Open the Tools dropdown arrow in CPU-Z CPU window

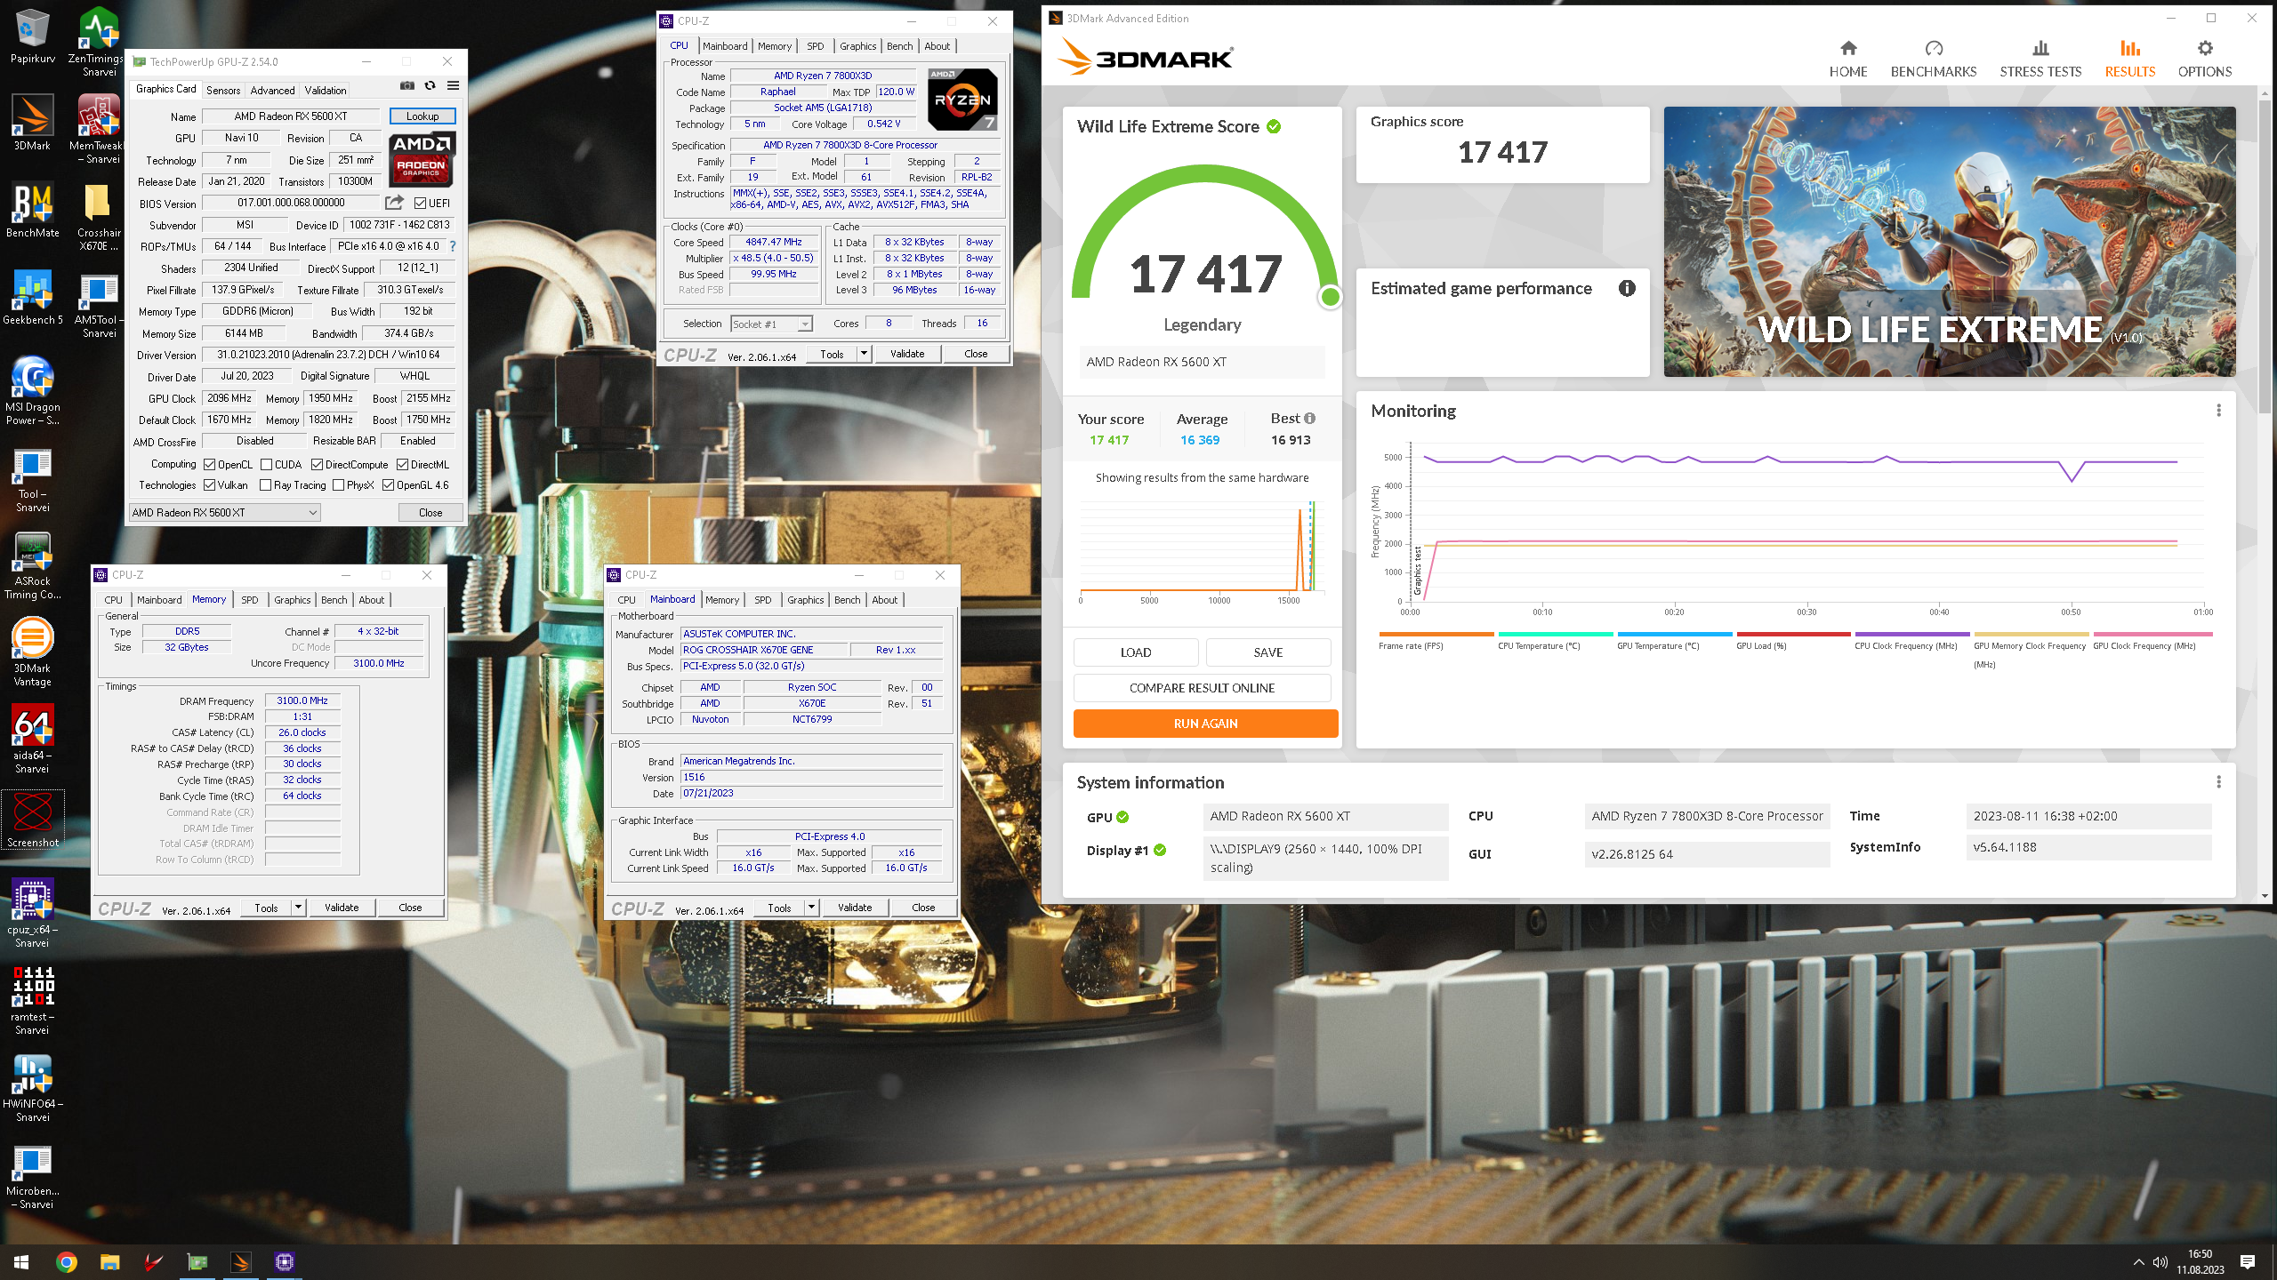[864, 354]
